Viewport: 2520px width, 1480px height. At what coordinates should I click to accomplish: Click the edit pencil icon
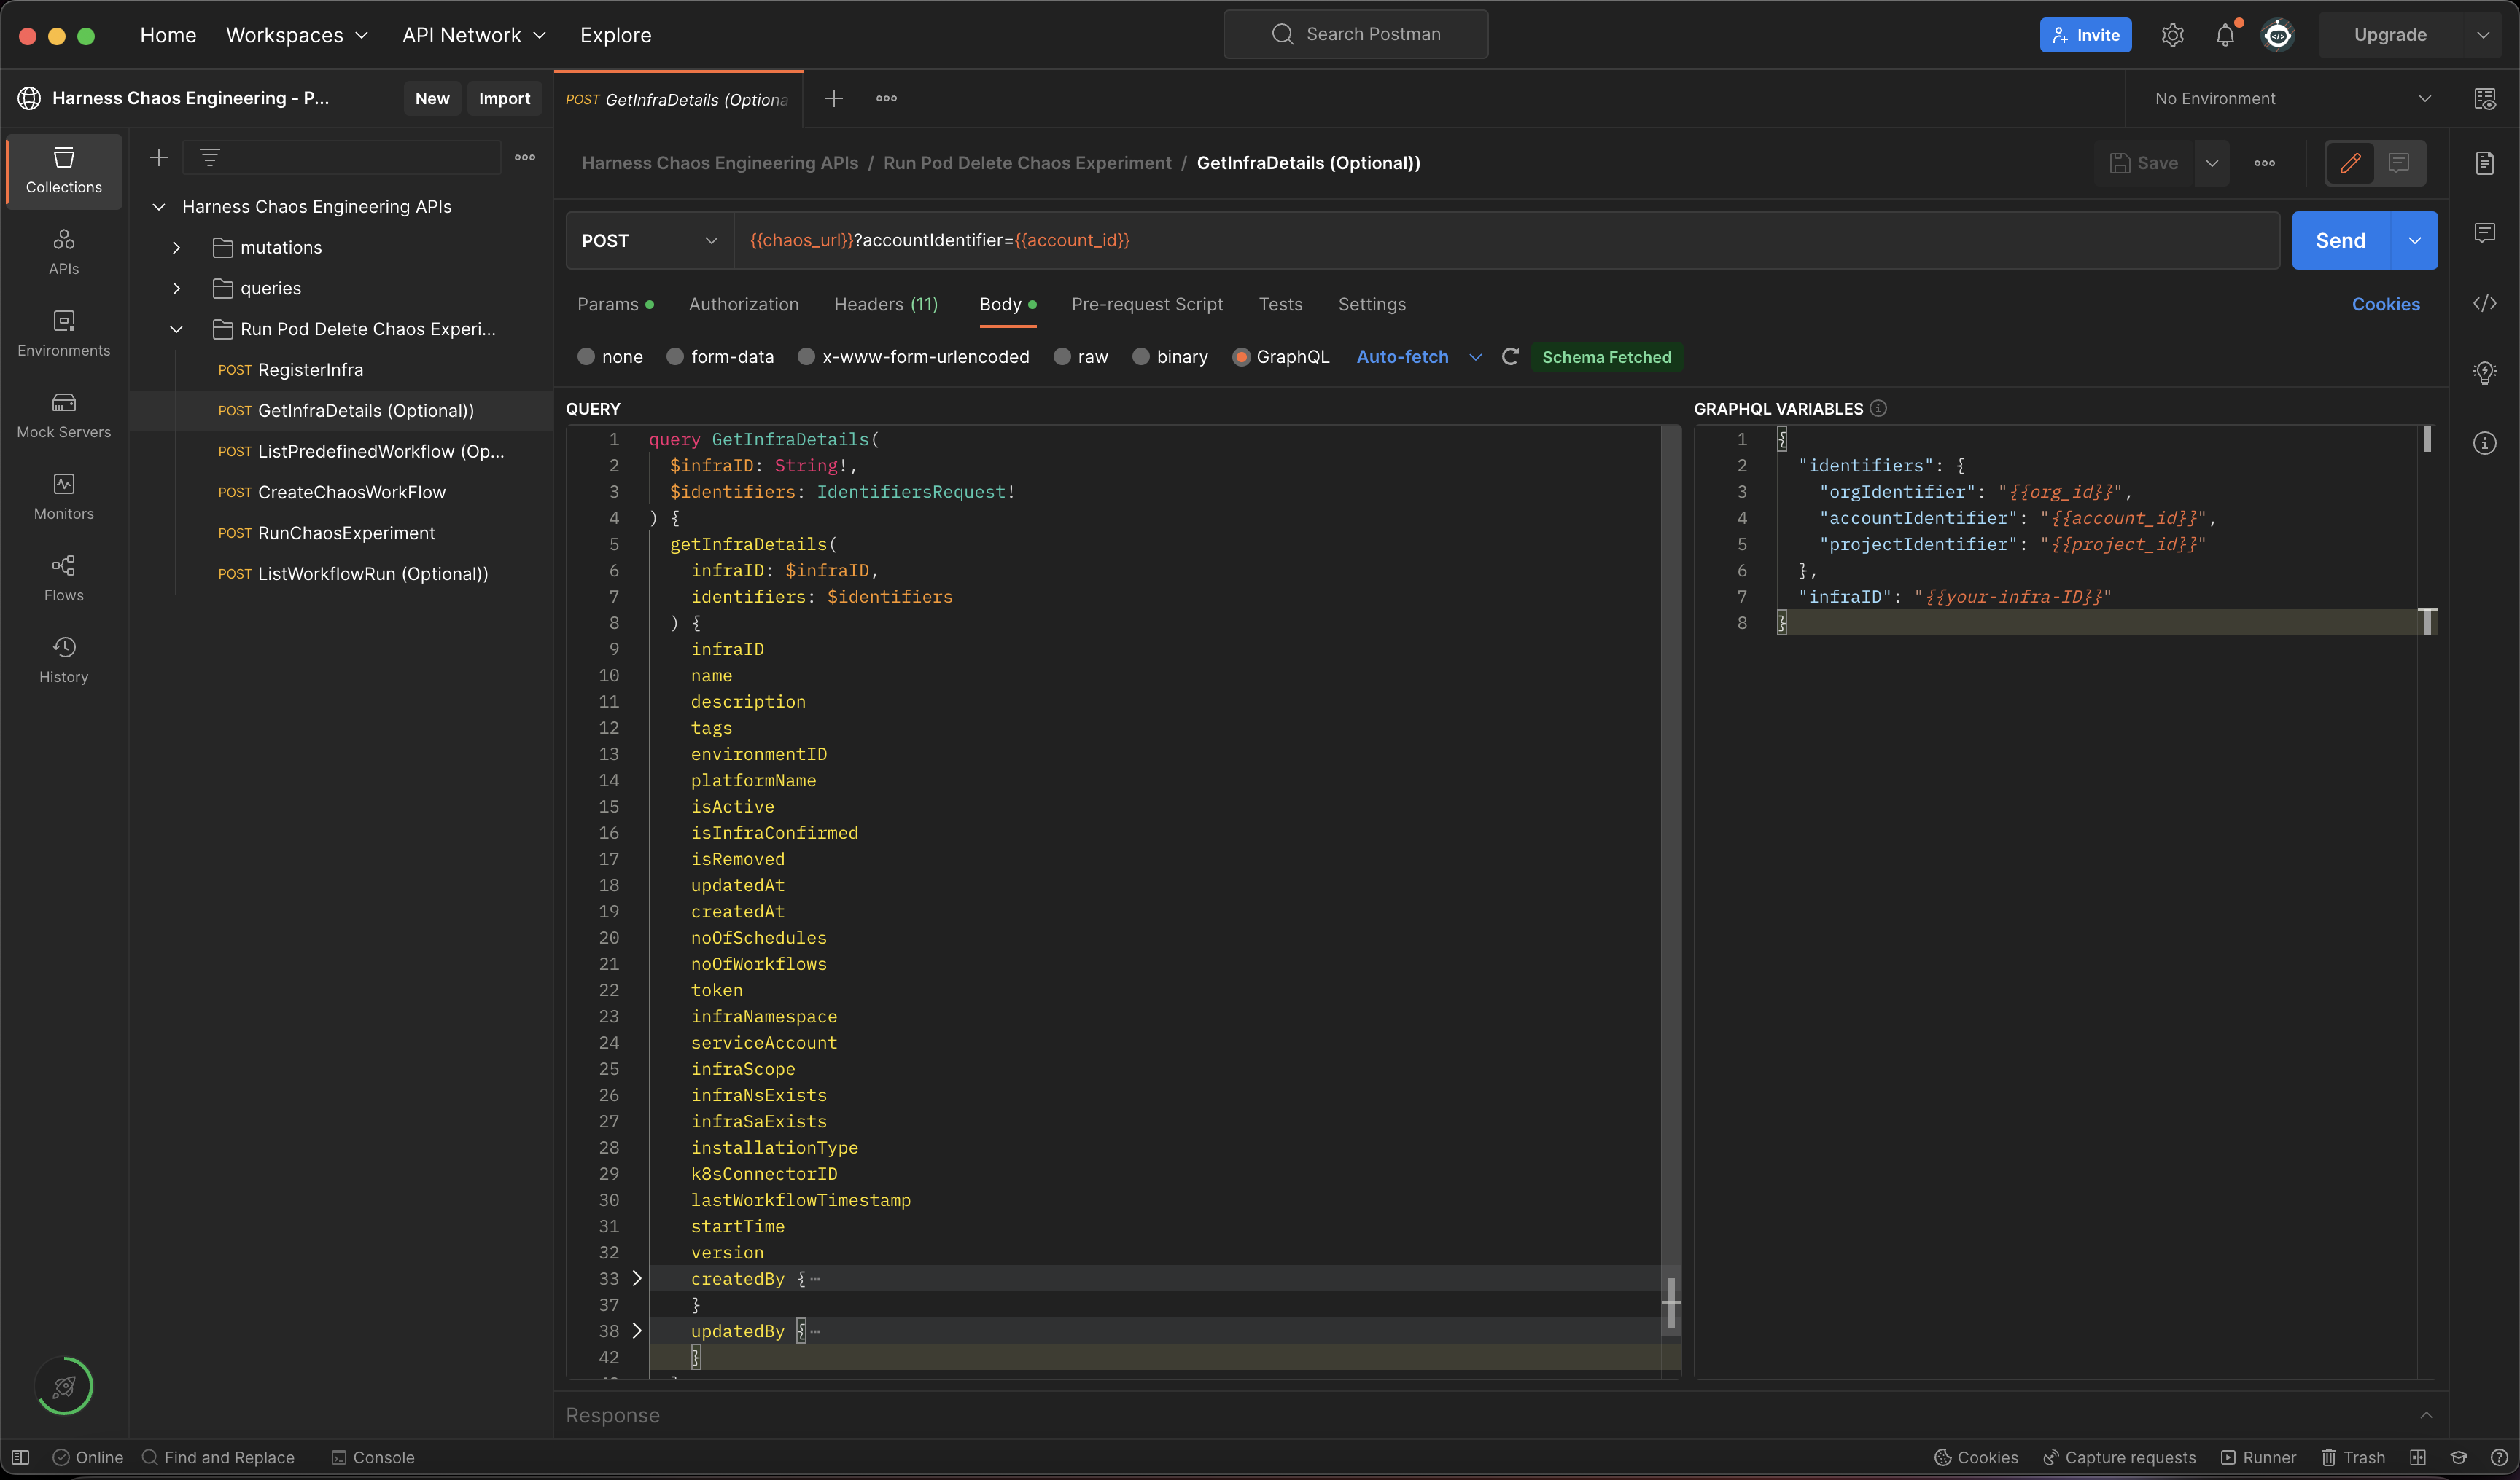tap(2351, 163)
